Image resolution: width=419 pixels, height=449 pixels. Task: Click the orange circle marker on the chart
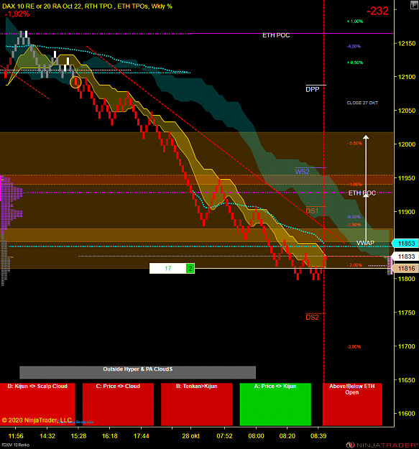[75, 82]
